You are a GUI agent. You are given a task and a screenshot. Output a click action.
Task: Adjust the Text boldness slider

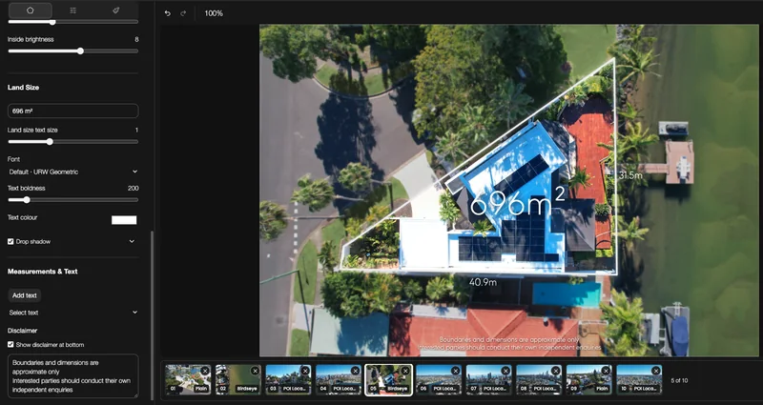click(x=73, y=200)
